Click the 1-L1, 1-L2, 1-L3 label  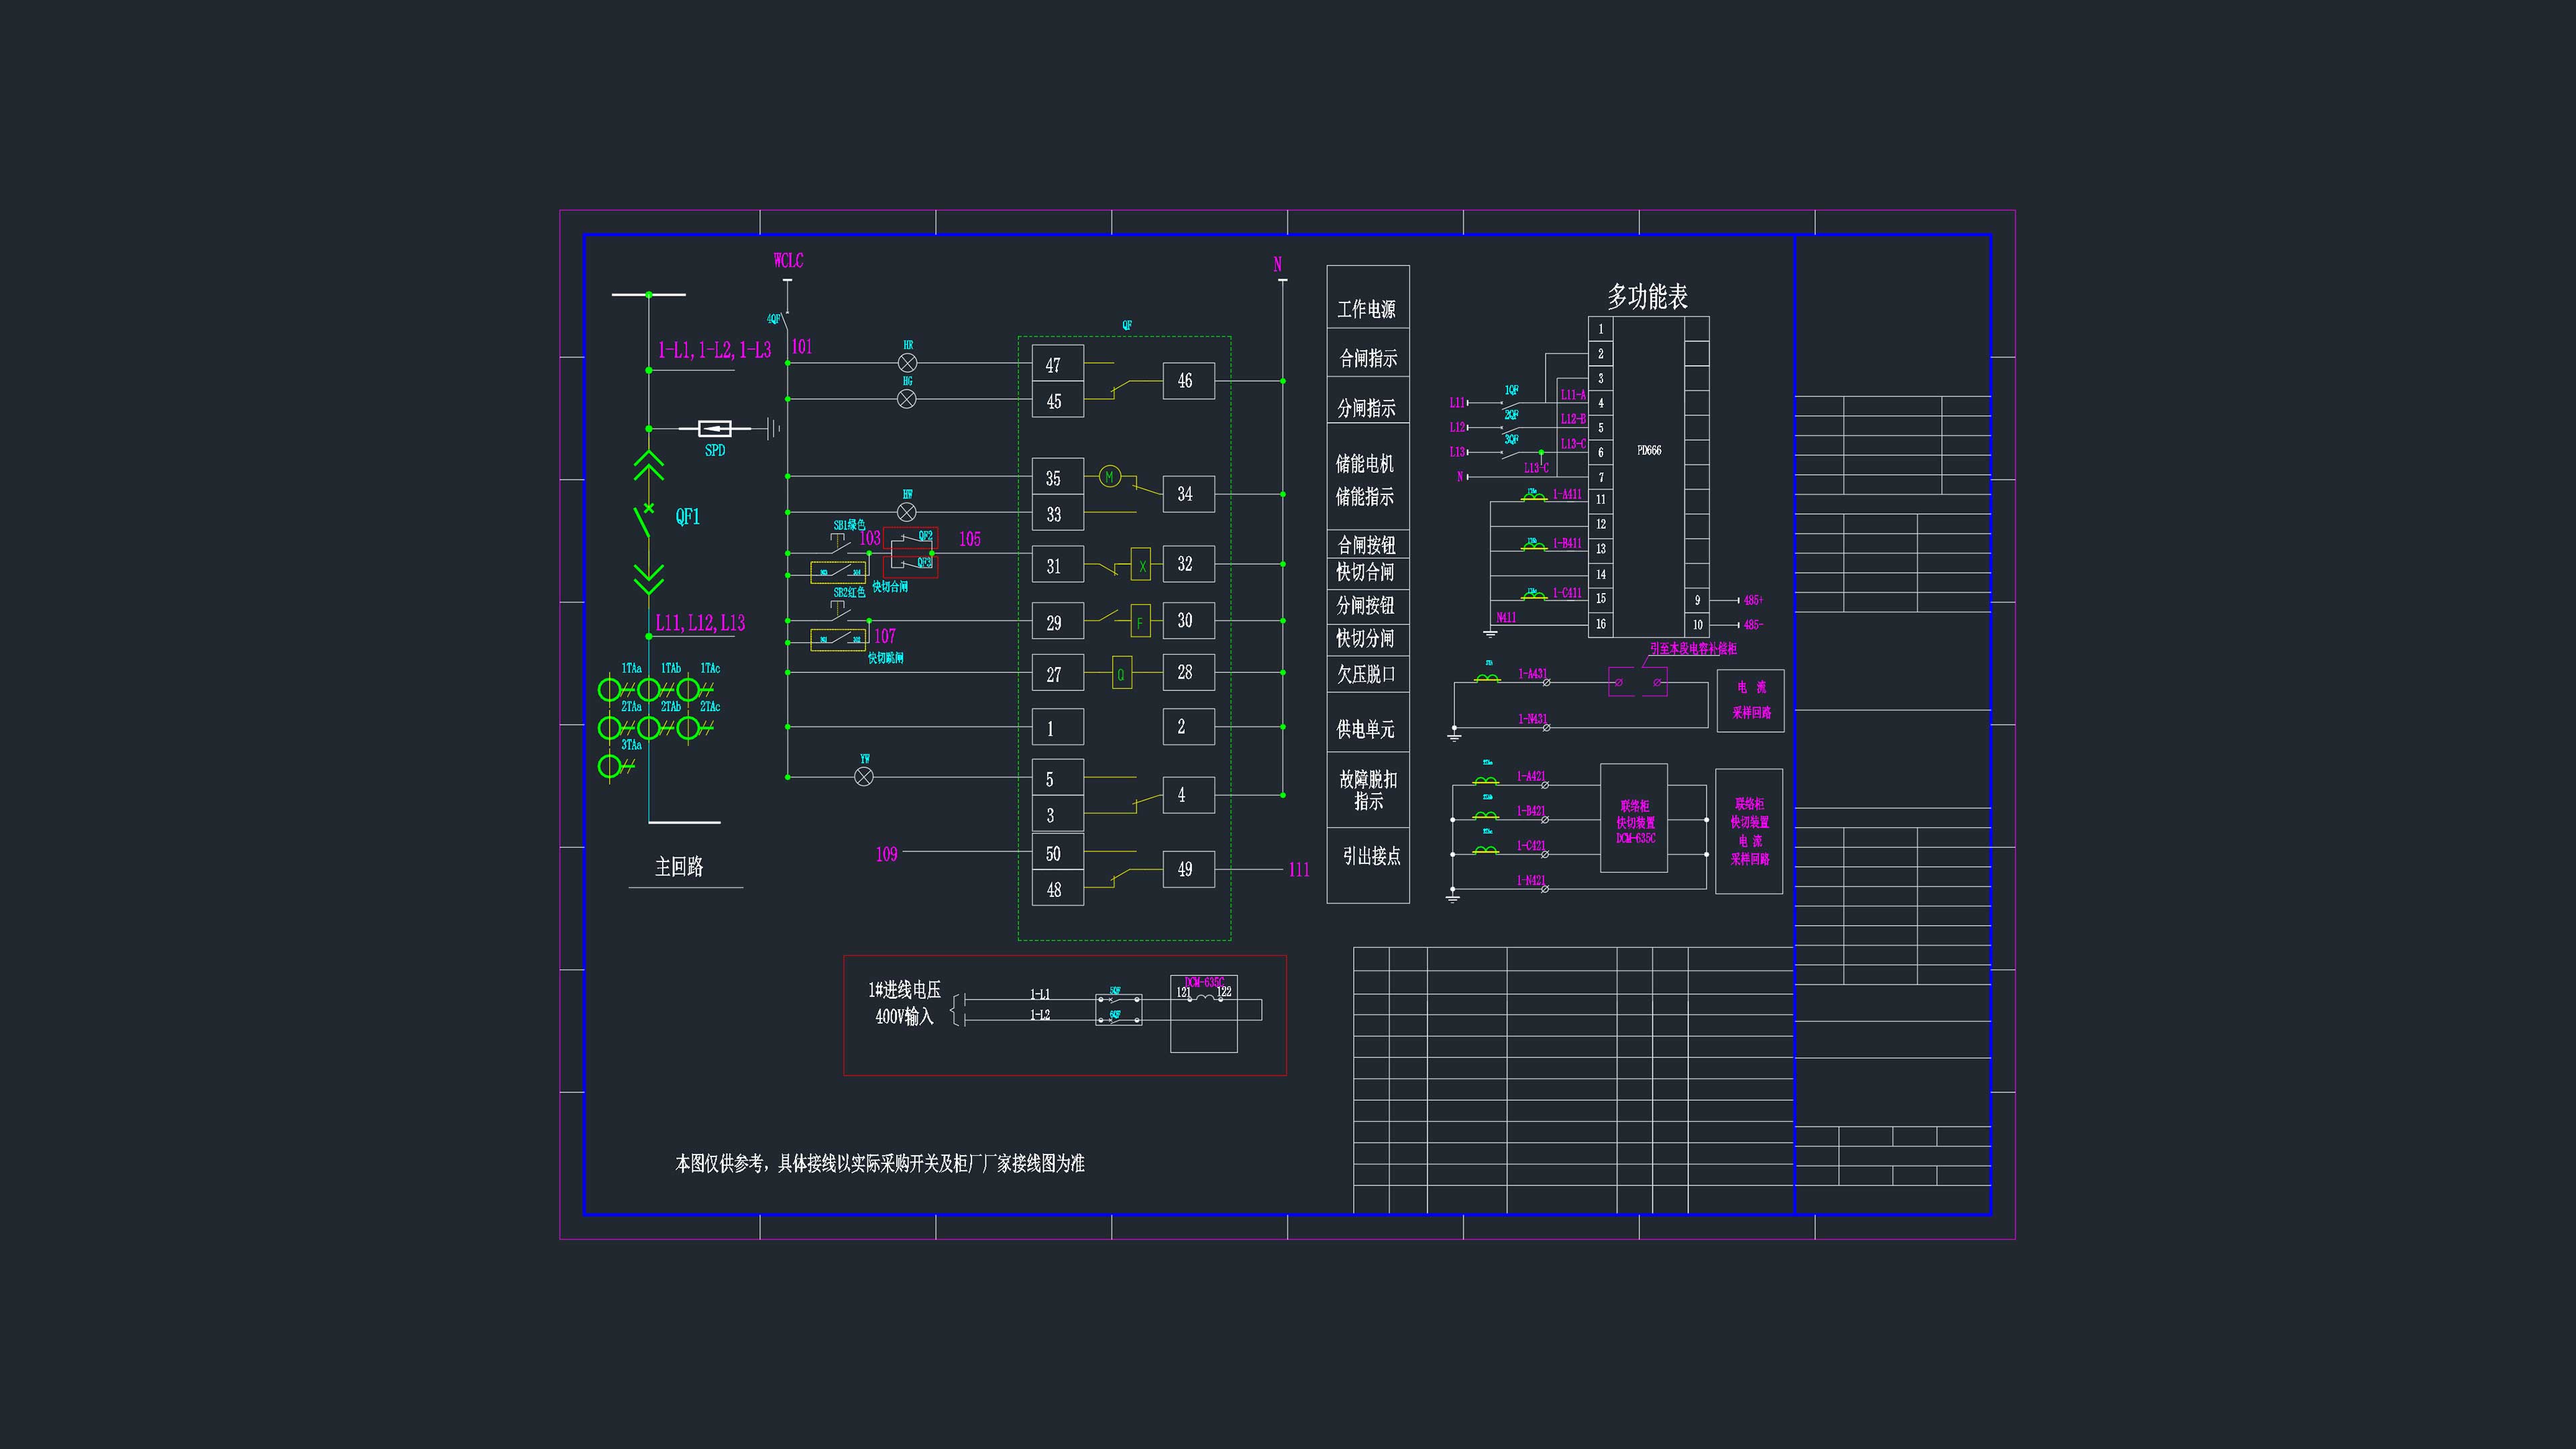714,350
